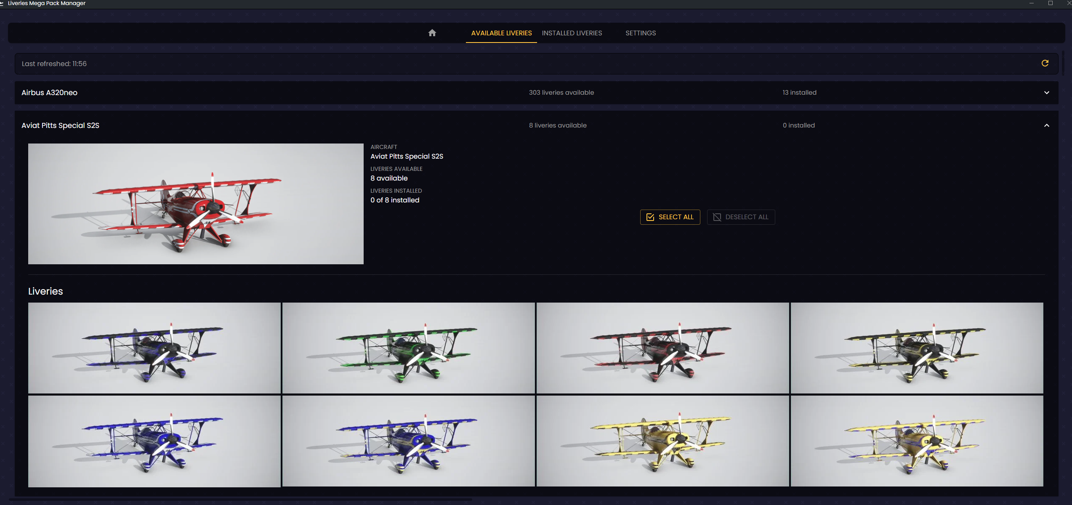Click the Deselect All crossed-box icon
The height and width of the screenshot is (505, 1072).
(717, 217)
